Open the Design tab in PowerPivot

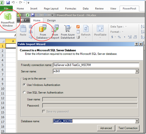(x=52, y=20)
